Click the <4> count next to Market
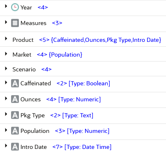This screenshot has height=153, width=166. point(42,55)
